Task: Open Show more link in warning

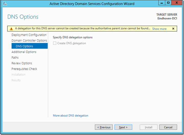Action: 159,29
